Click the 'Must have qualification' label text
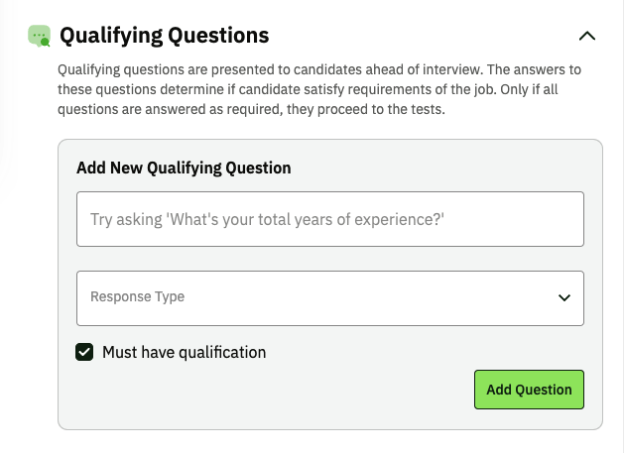The height and width of the screenshot is (453, 624). [184, 352]
